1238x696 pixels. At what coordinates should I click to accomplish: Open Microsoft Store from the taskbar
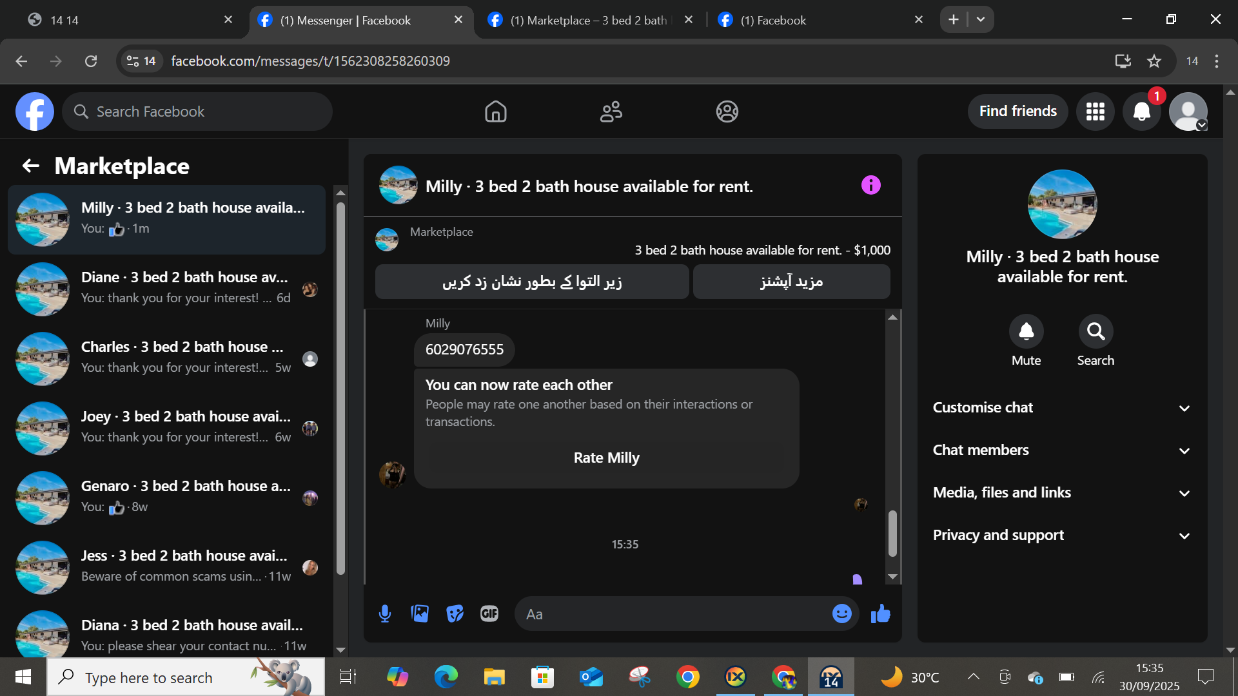click(542, 677)
